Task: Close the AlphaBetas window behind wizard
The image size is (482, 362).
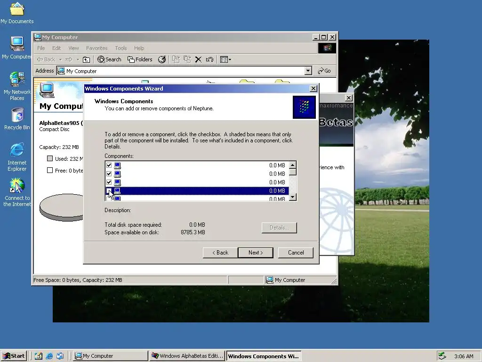Action: 349,98
